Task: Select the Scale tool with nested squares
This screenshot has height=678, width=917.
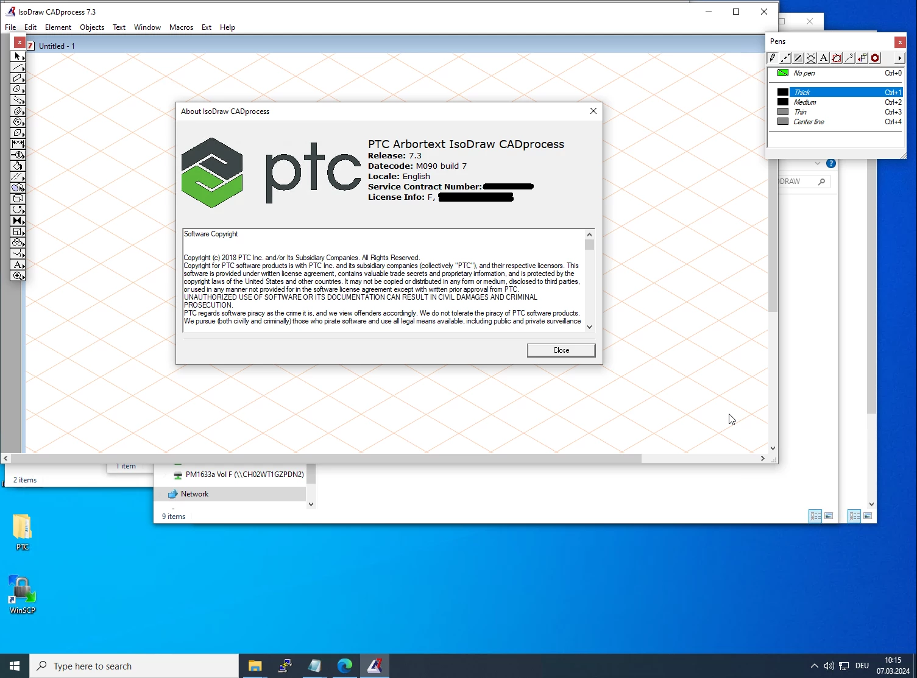Action: pyautogui.click(x=18, y=231)
